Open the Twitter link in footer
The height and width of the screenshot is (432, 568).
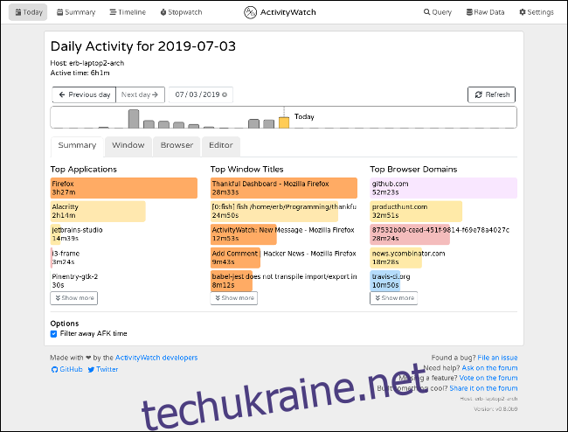click(103, 369)
